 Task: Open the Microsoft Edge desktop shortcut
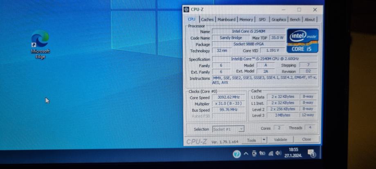tap(40, 44)
